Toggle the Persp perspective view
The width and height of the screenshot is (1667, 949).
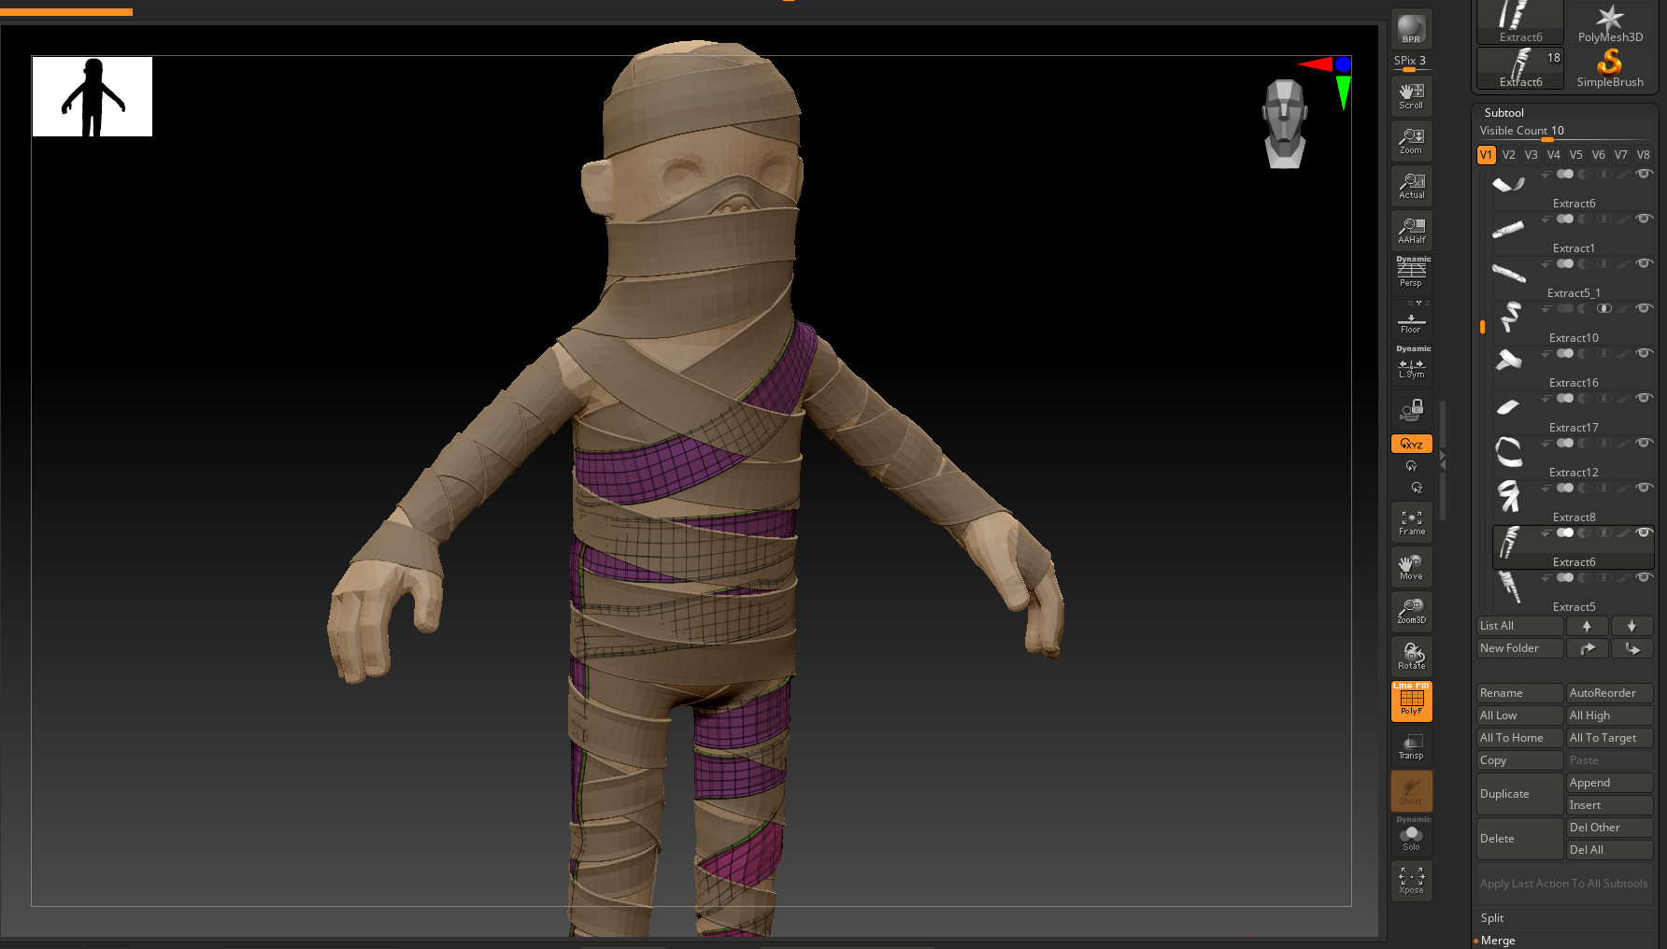[x=1411, y=274]
